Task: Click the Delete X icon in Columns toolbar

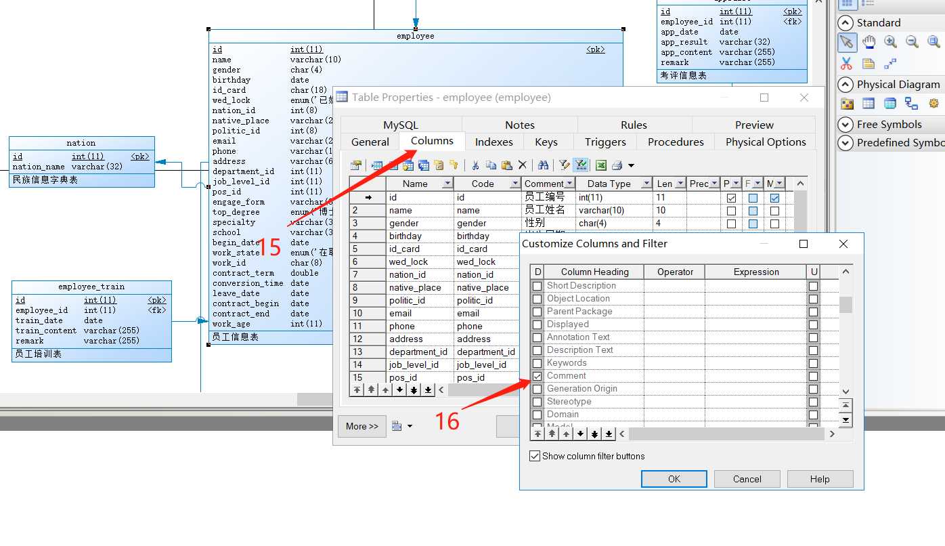Action: (x=522, y=165)
